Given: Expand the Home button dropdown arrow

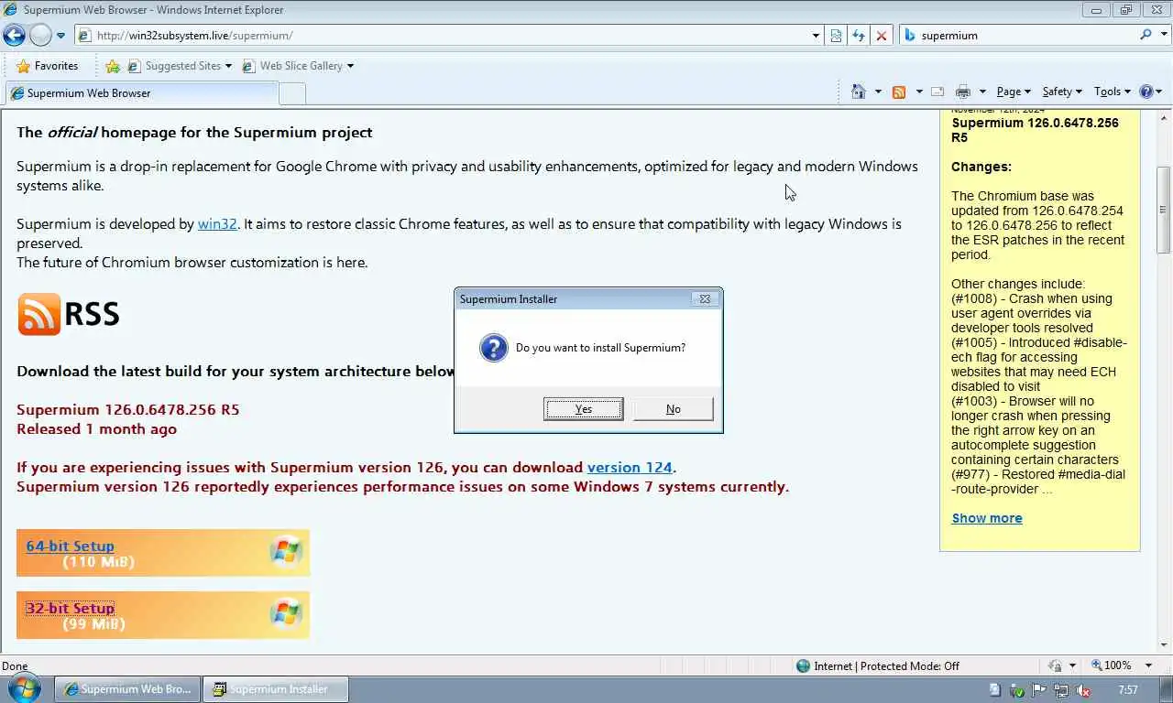Looking at the screenshot, I should [878, 92].
